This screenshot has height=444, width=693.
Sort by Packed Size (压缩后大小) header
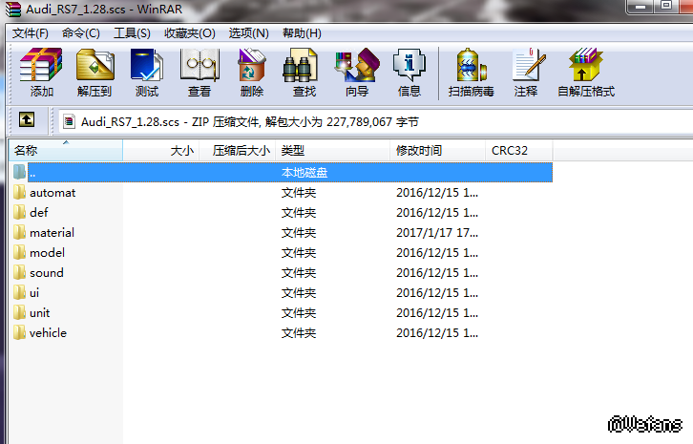pos(238,150)
